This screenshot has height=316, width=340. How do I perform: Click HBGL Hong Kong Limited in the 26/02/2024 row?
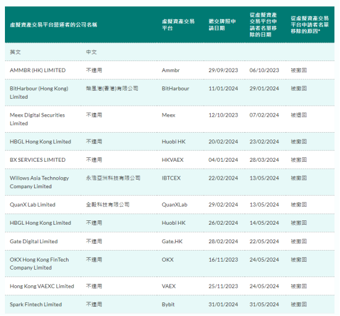click(x=40, y=223)
